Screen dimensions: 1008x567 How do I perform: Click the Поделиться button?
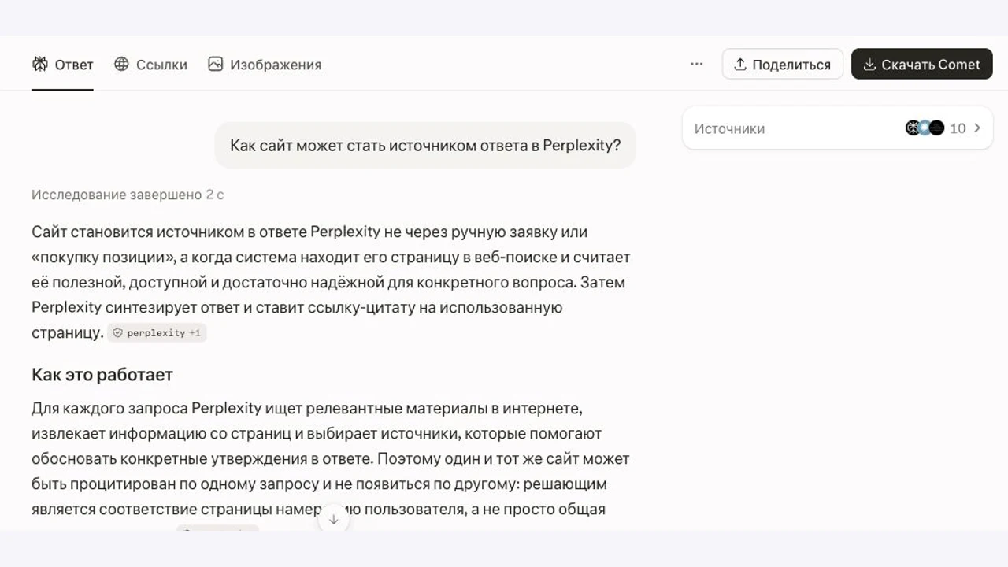pos(783,64)
